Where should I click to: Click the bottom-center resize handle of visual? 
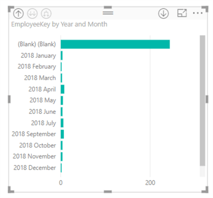click(108, 192)
